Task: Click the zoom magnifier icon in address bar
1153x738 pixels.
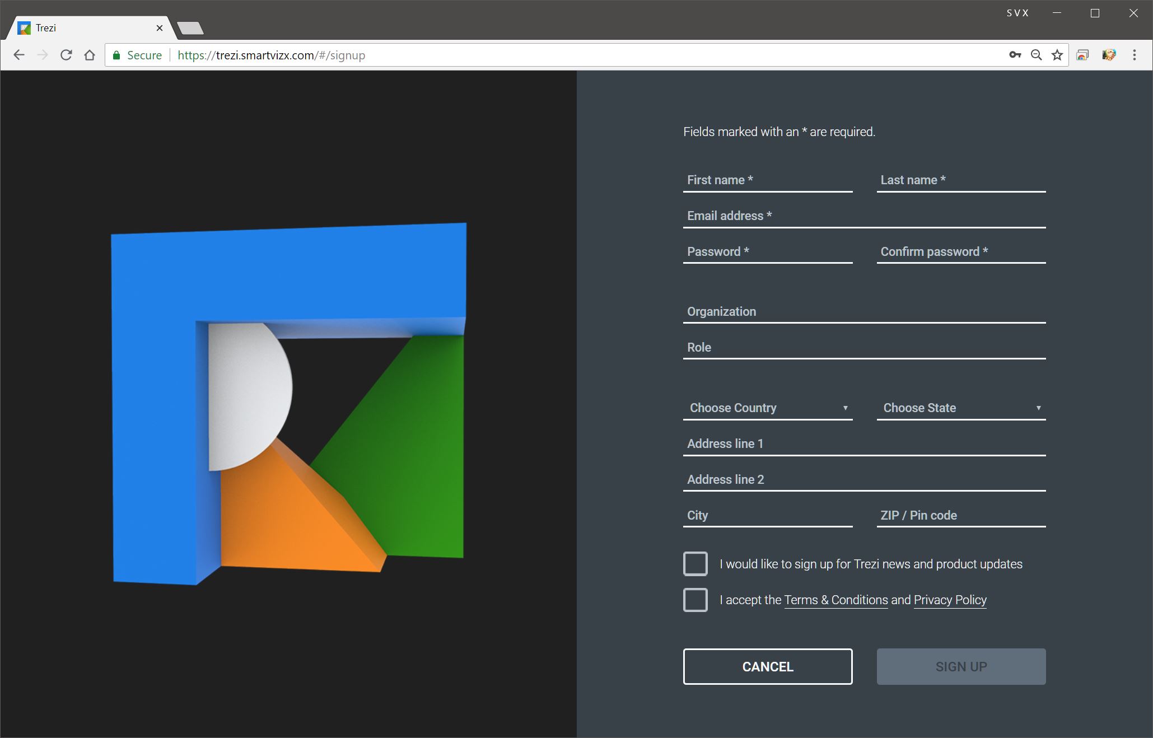Action: point(1036,55)
